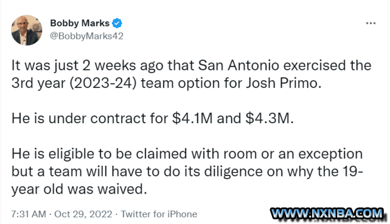Viewport: 390px width, 224px height.
Task: Click the phrase 'year old was waived.'
Action: pyautogui.click(x=79, y=189)
